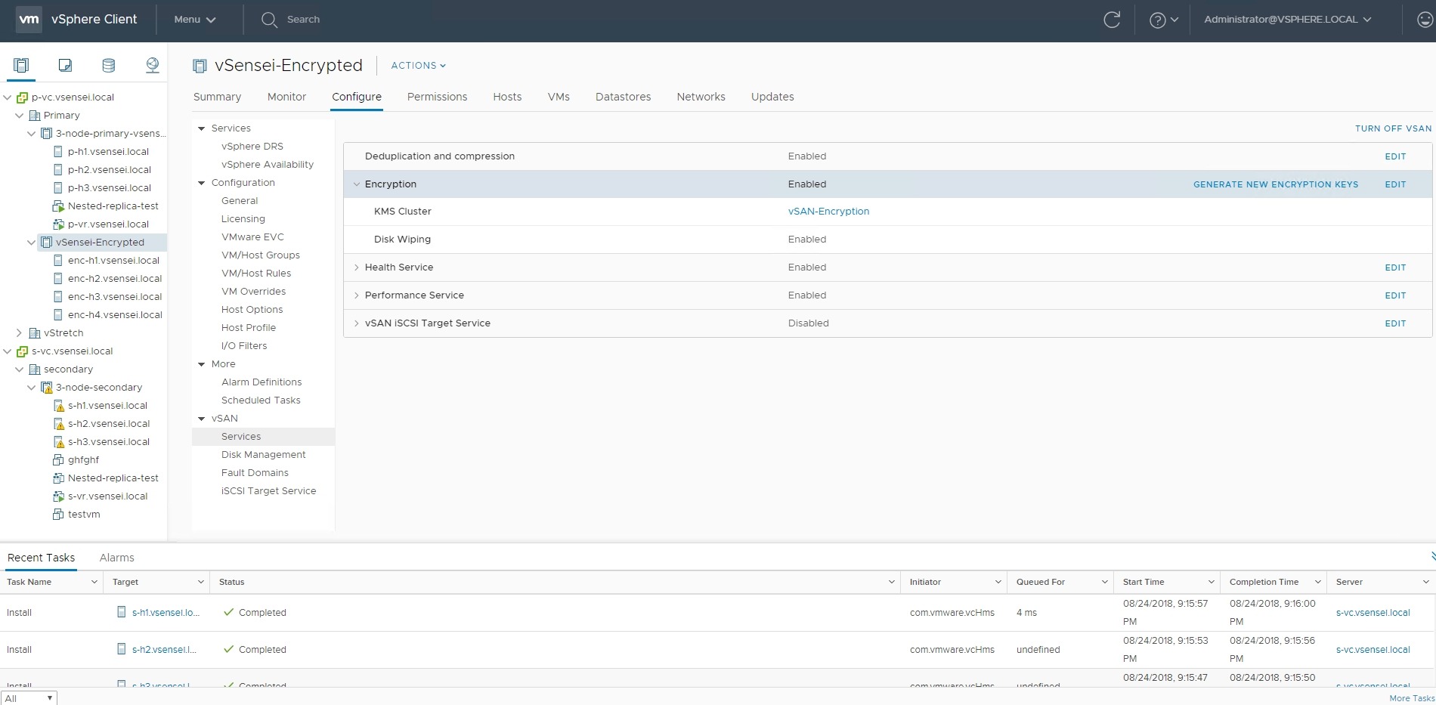Viewport: 1436px width, 705px height.
Task: Open the Actions dropdown for vSensei-Encrypted
Action: [x=418, y=66]
